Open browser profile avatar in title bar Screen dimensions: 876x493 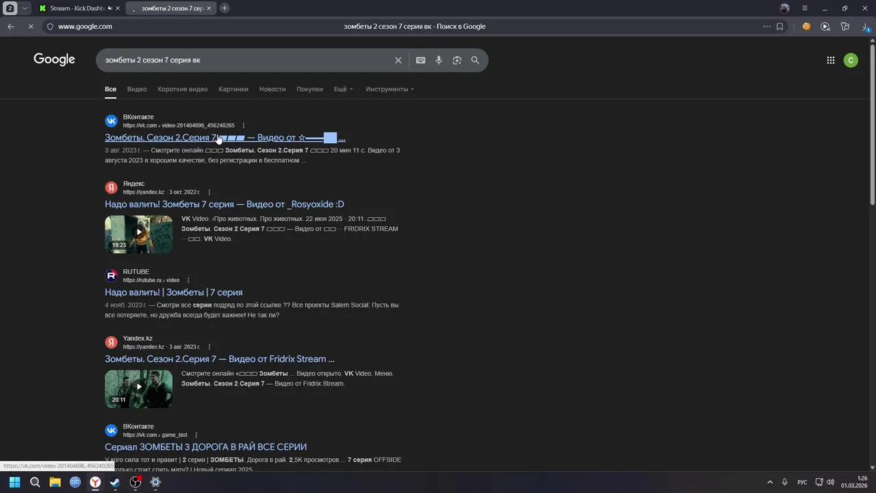(x=784, y=8)
